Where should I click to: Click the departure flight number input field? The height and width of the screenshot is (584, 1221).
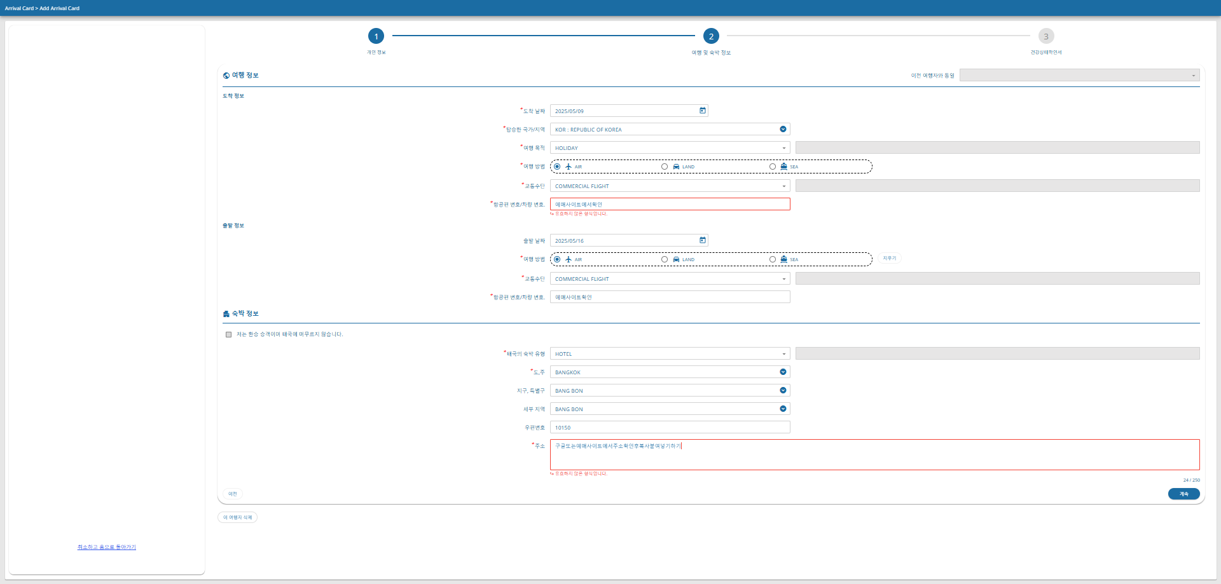click(670, 297)
